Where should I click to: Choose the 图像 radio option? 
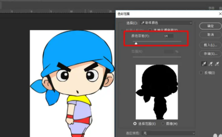point(163,124)
